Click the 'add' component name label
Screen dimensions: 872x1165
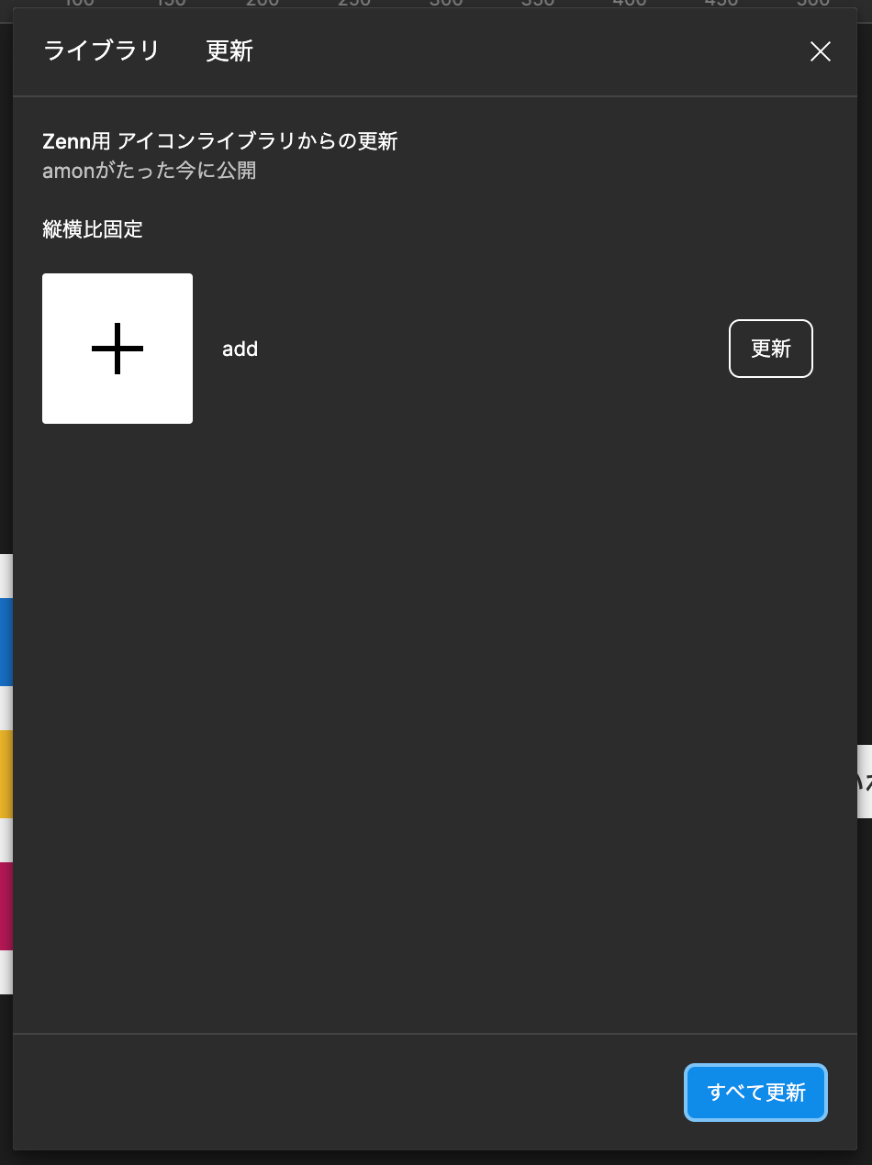click(x=240, y=349)
